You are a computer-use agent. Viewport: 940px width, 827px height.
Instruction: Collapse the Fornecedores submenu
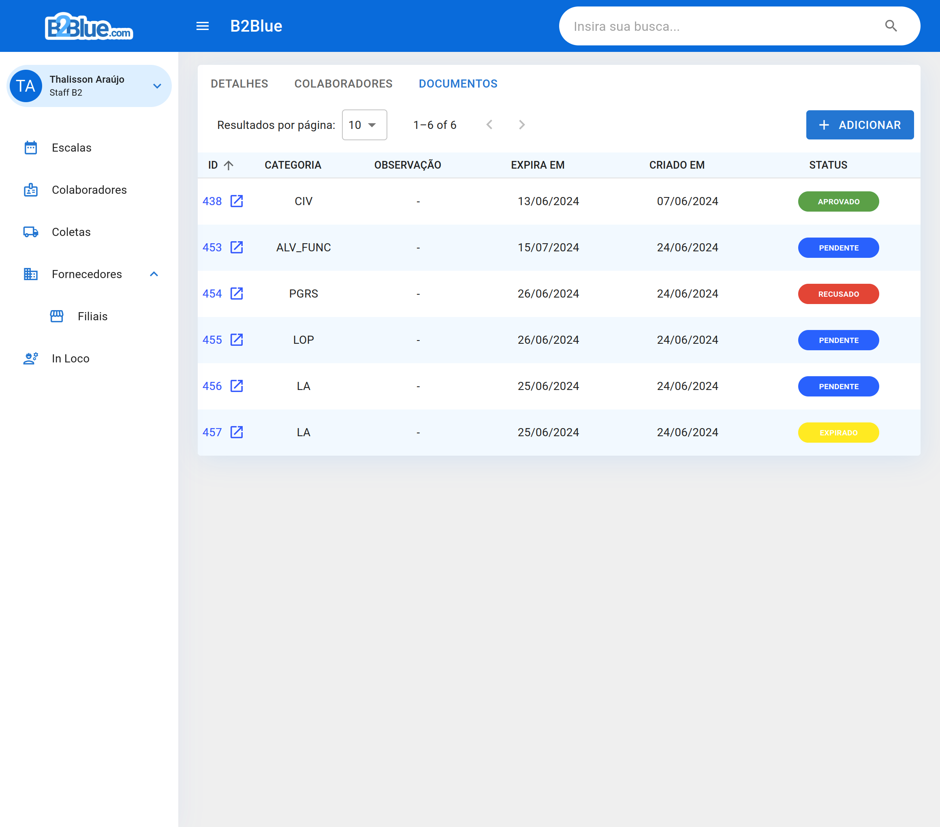point(154,274)
